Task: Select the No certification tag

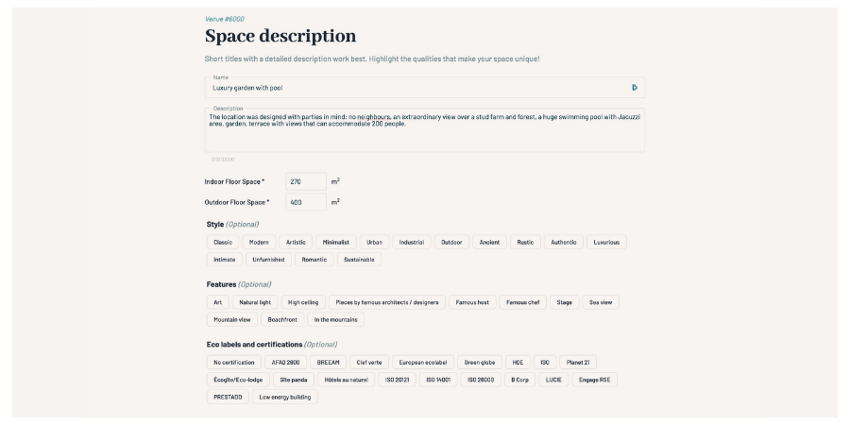Action: pos(234,363)
